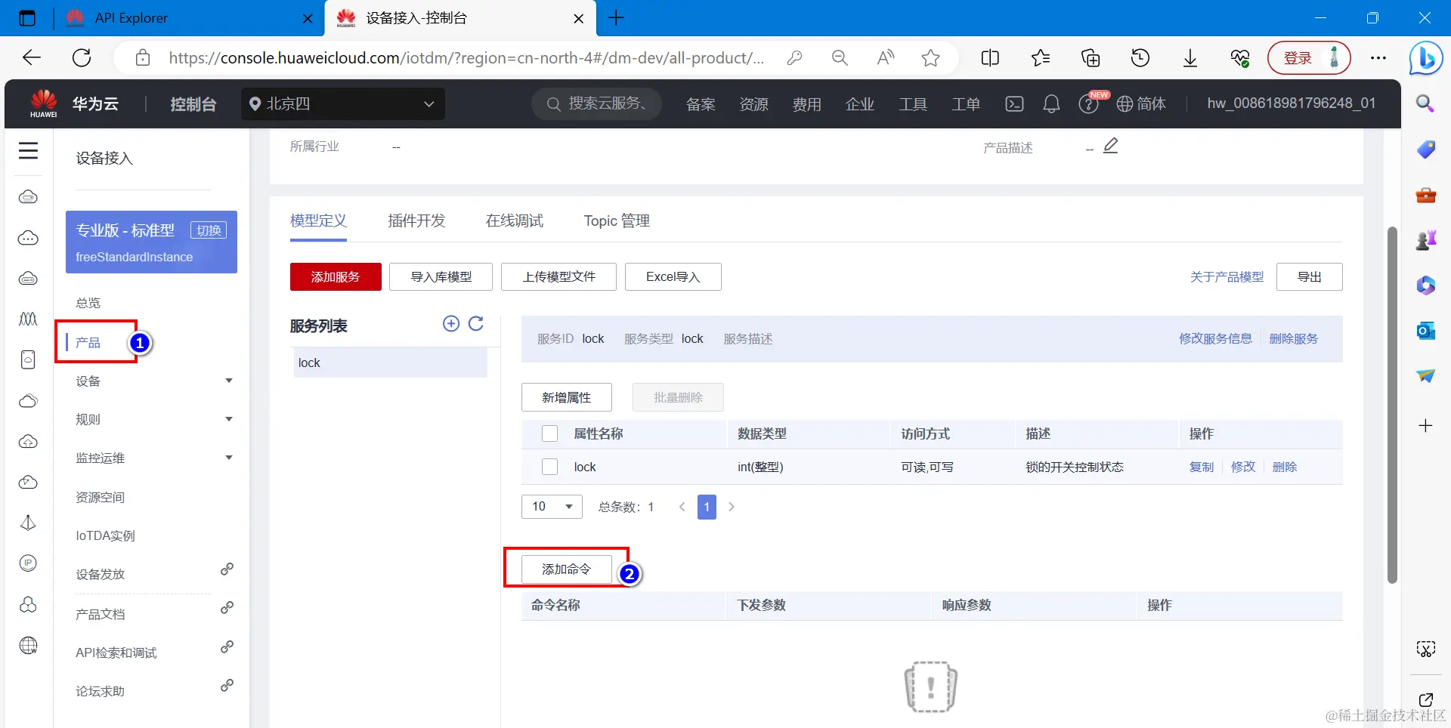
Task: Click the 搜索云服务 search field
Action: point(597,103)
